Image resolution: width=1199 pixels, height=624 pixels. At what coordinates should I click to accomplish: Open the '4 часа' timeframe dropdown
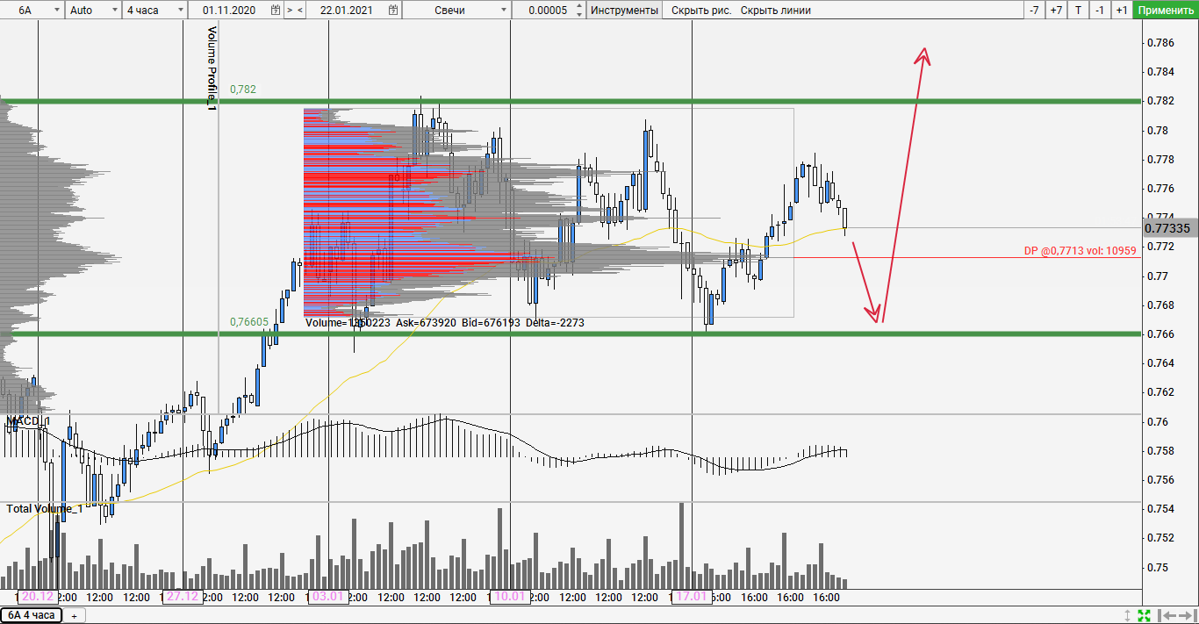pos(181,11)
